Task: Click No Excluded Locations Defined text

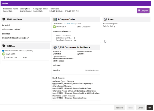Action: pos(15,38)
